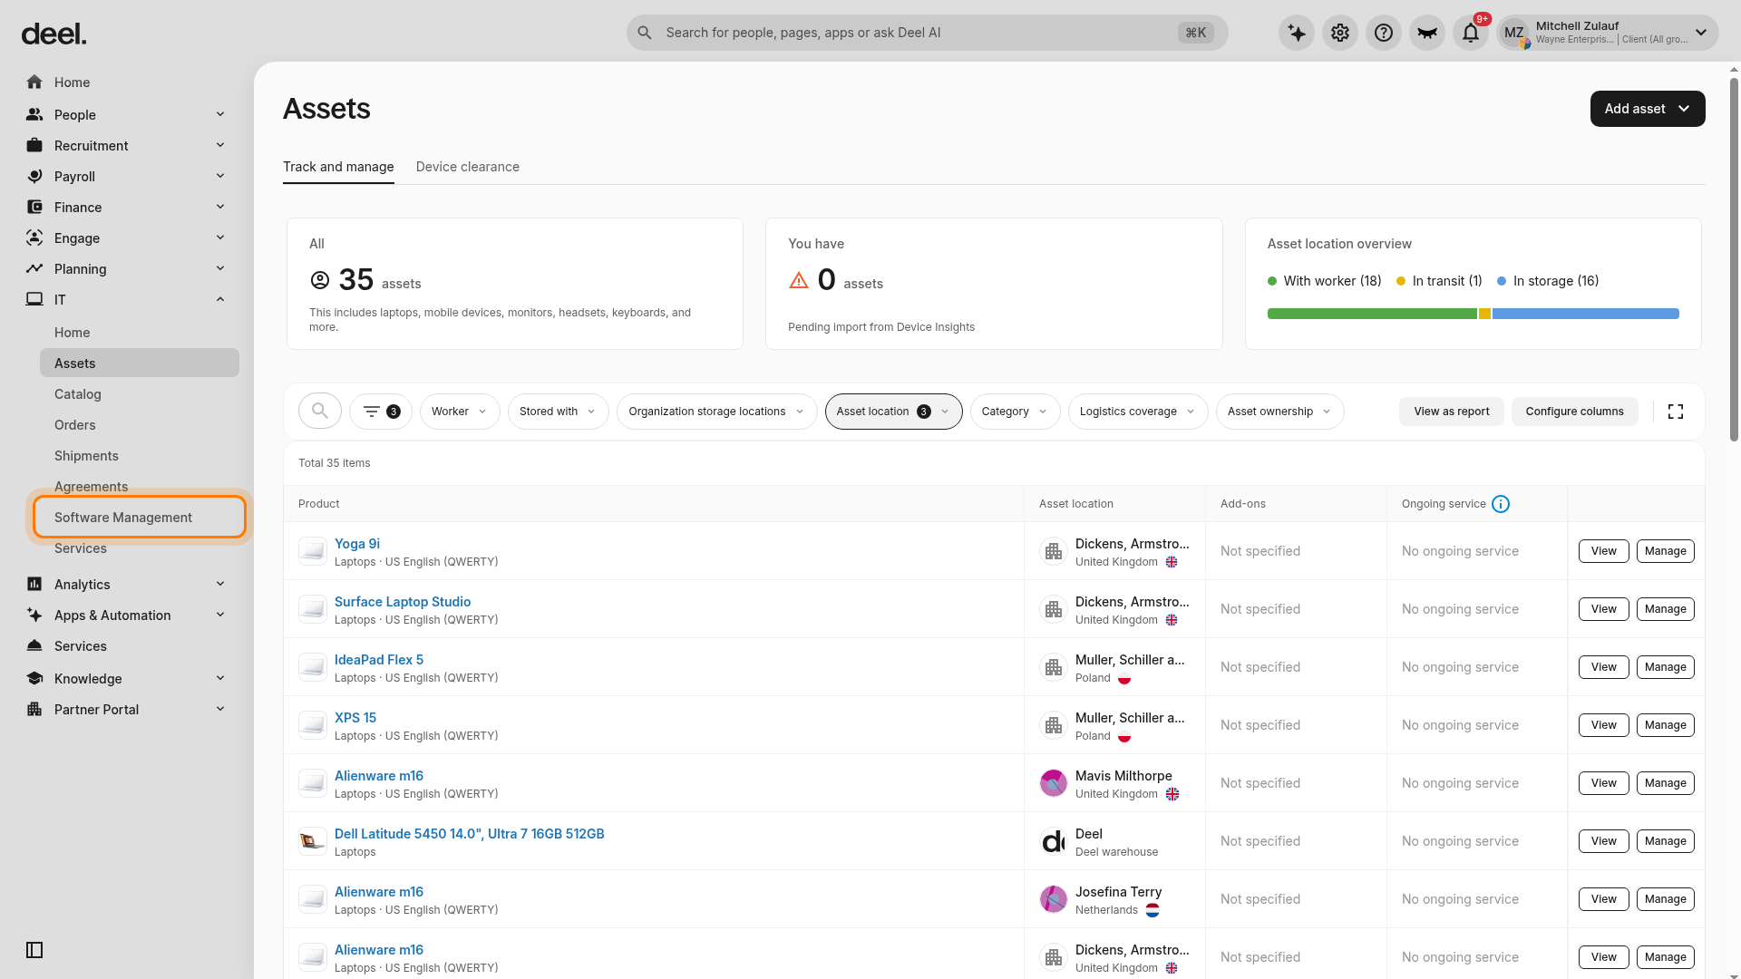Open Agreements in IT menu
Screen dimensions: 1741x979
pos(140,487)
